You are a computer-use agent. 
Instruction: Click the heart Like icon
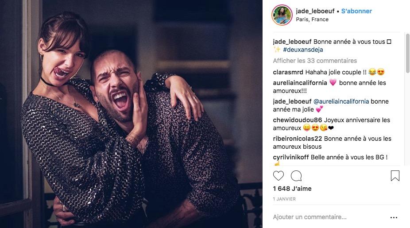[x=278, y=176]
